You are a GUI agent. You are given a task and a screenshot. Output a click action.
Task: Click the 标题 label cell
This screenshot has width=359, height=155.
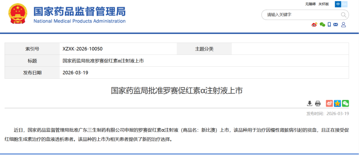32,61
